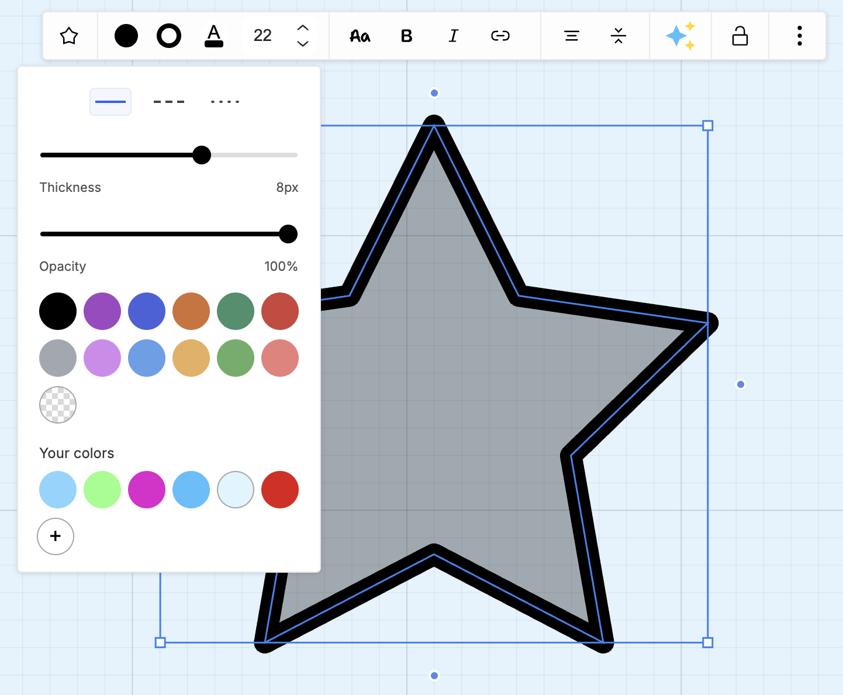The height and width of the screenshot is (695, 843).
Task: Click the top-right resize handle of the star
Action: click(x=707, y=126)
